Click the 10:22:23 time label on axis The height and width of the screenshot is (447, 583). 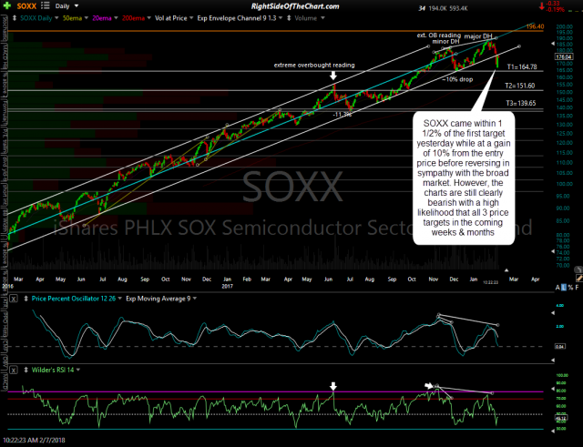[490, 282]
